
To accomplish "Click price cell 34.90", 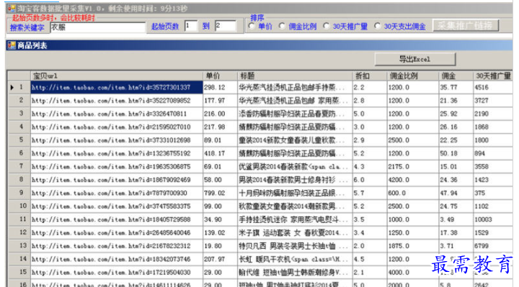I will click(220, 219).
